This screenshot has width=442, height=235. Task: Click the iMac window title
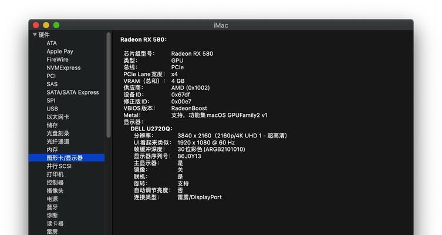[221, 25]
